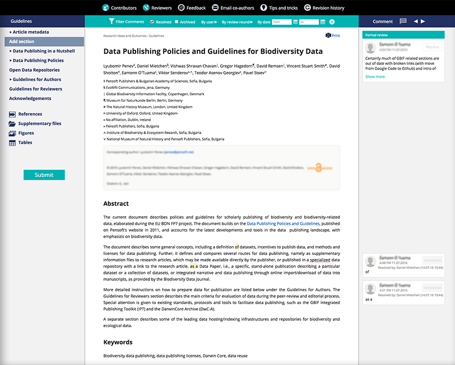Image resolution: width=455 pixels, height=365 pixels.
Task: Open the Contributors menu
Action: click(123, 8)
